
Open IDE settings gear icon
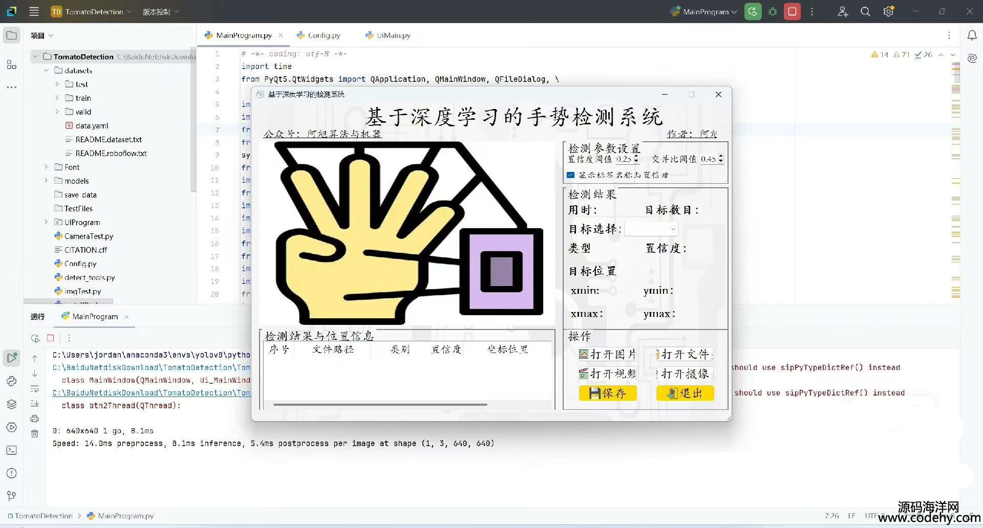click(888, 12)
